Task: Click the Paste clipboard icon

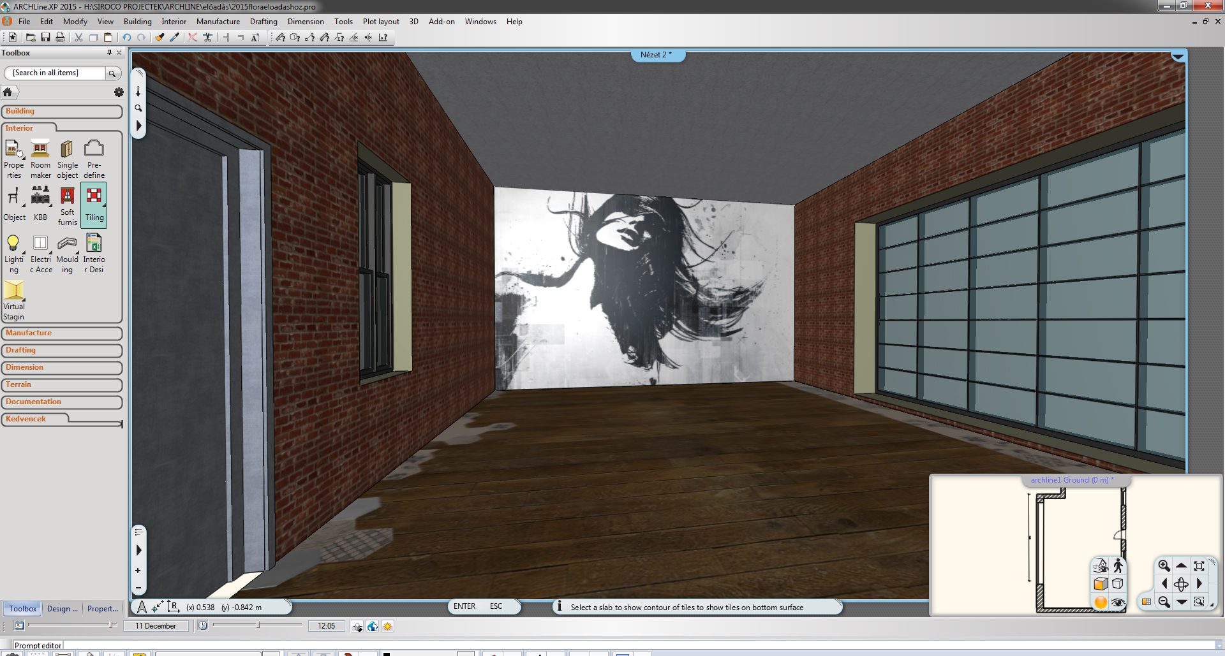Action: tap(108, 38)
